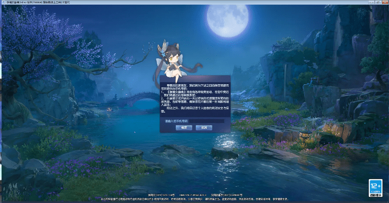Click the 确定 confirm button in the dialog

(184, 127)
